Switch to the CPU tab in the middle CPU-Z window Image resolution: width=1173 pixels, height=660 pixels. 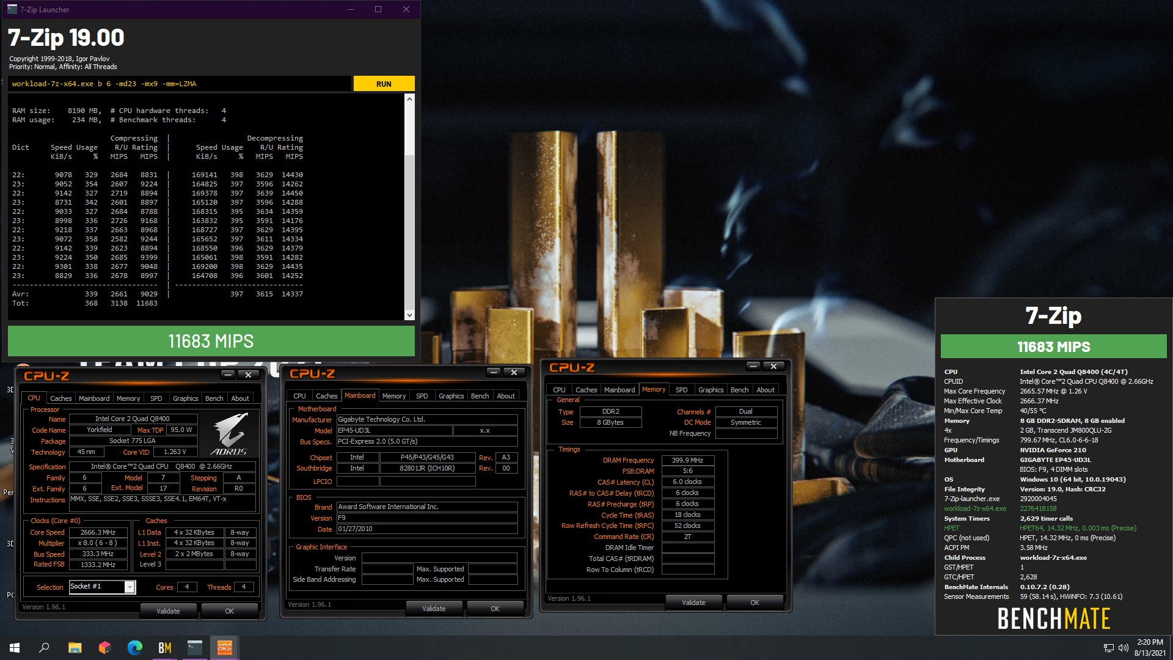(299, 396)
